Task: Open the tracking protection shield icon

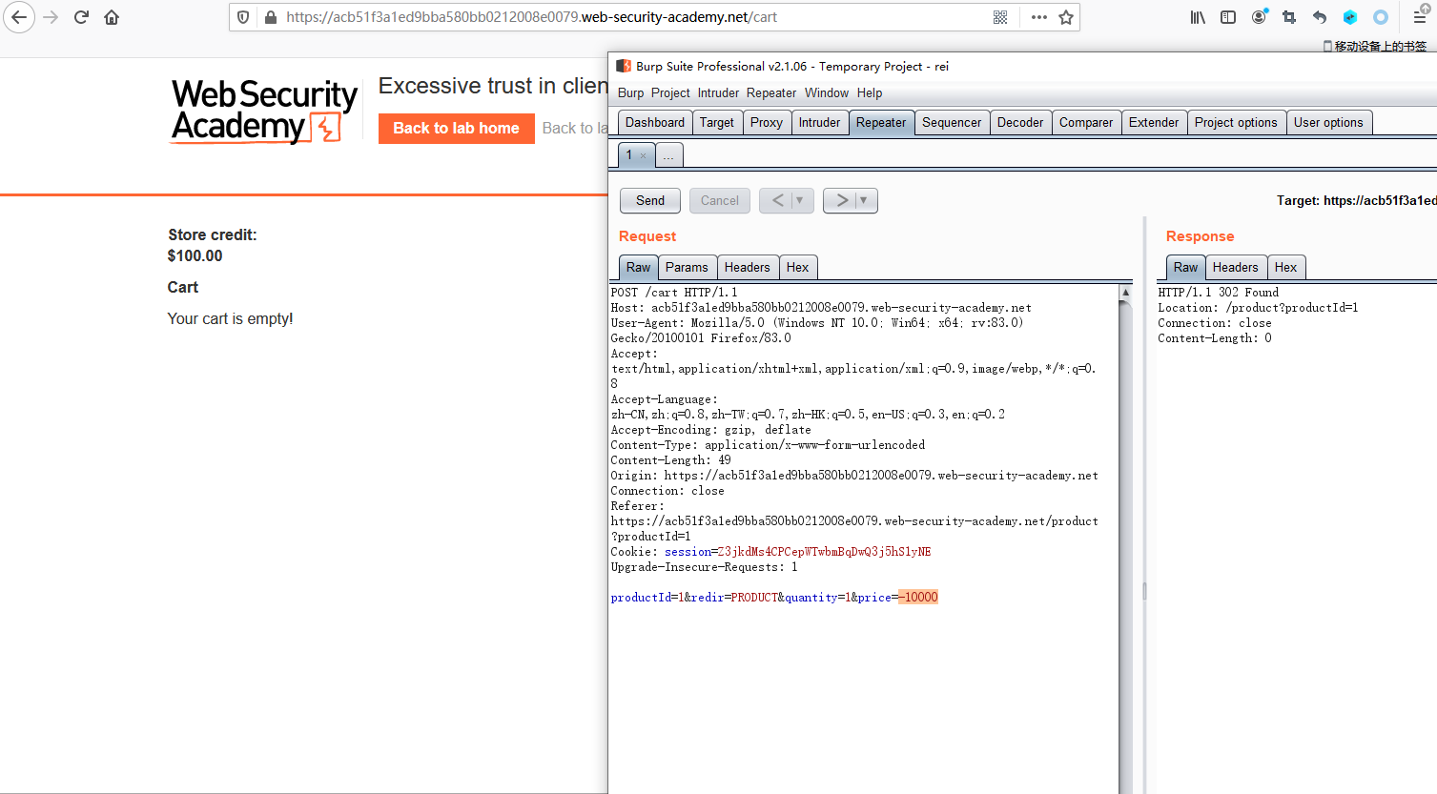Action: (x=243, y=17)
